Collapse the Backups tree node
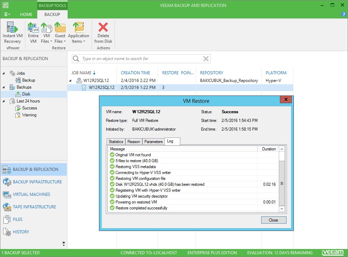The height and width of the screenshot is (257, 348). 4,87
